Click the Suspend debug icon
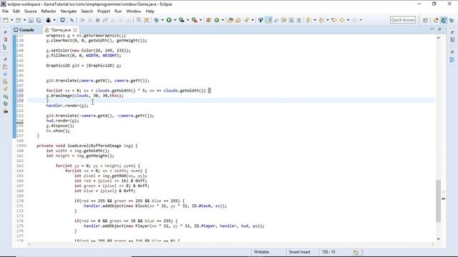This screenshot has width=458, height=257. pyautogui.click(x=90, y=20)
